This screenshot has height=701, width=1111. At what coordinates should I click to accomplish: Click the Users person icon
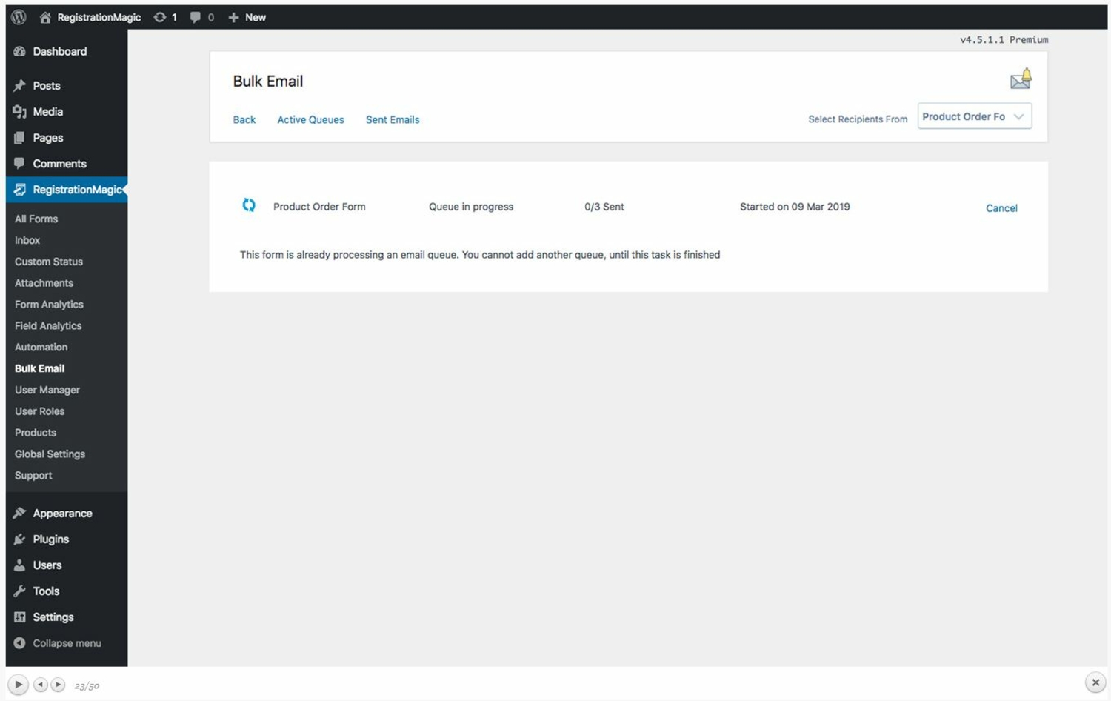(x=19, y=565)
